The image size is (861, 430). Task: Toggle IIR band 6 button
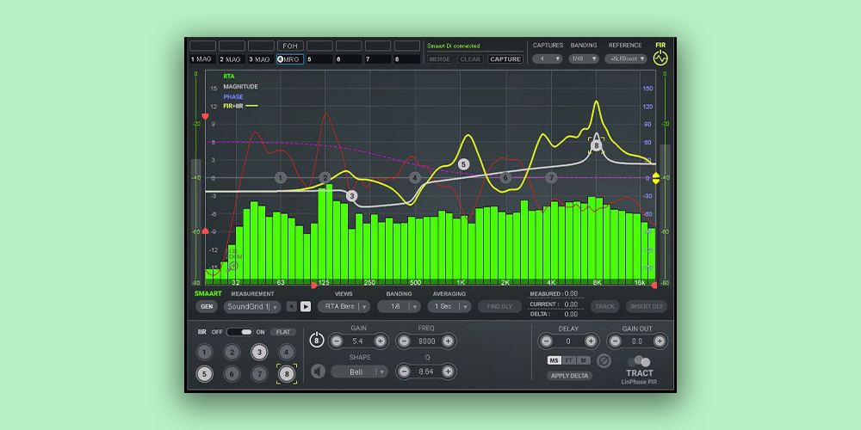pyautogui.click(x=232, y=374)
